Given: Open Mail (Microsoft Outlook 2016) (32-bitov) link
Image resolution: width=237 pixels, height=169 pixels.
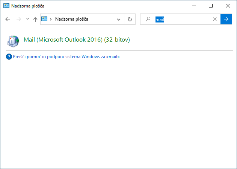Looking at the screenshot, I should click(77, 40).
